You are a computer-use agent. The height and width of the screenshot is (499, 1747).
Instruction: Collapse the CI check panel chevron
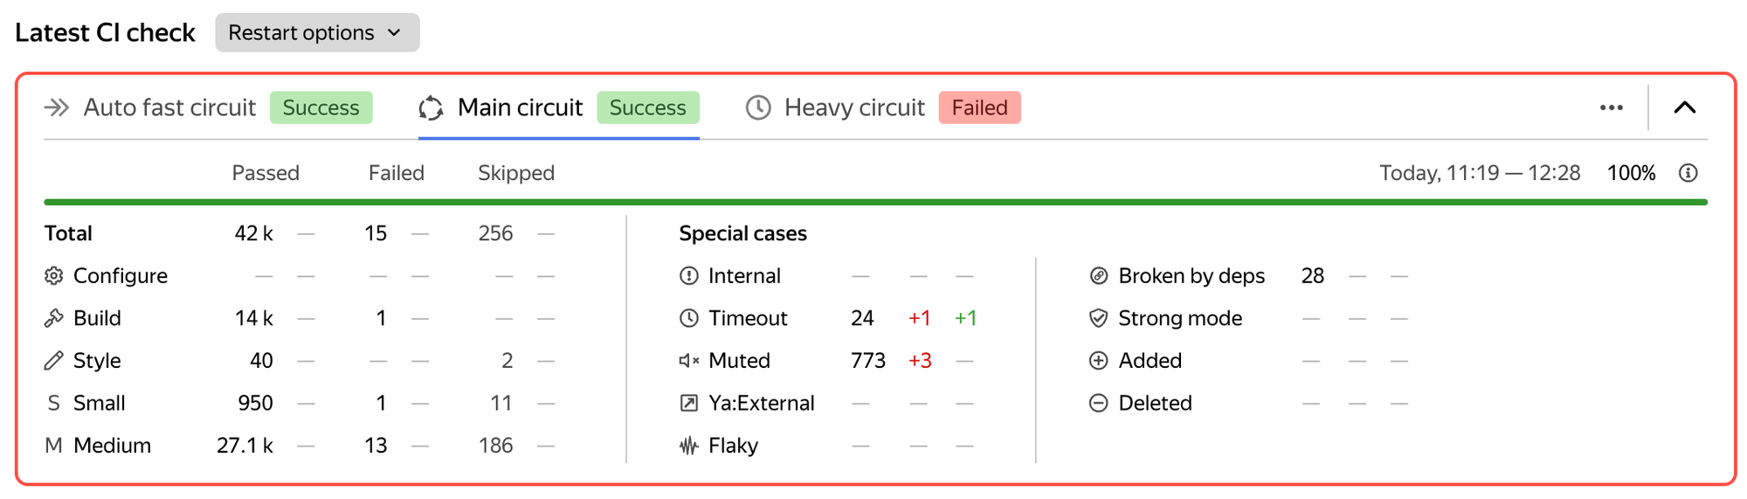click(1685, 107)
